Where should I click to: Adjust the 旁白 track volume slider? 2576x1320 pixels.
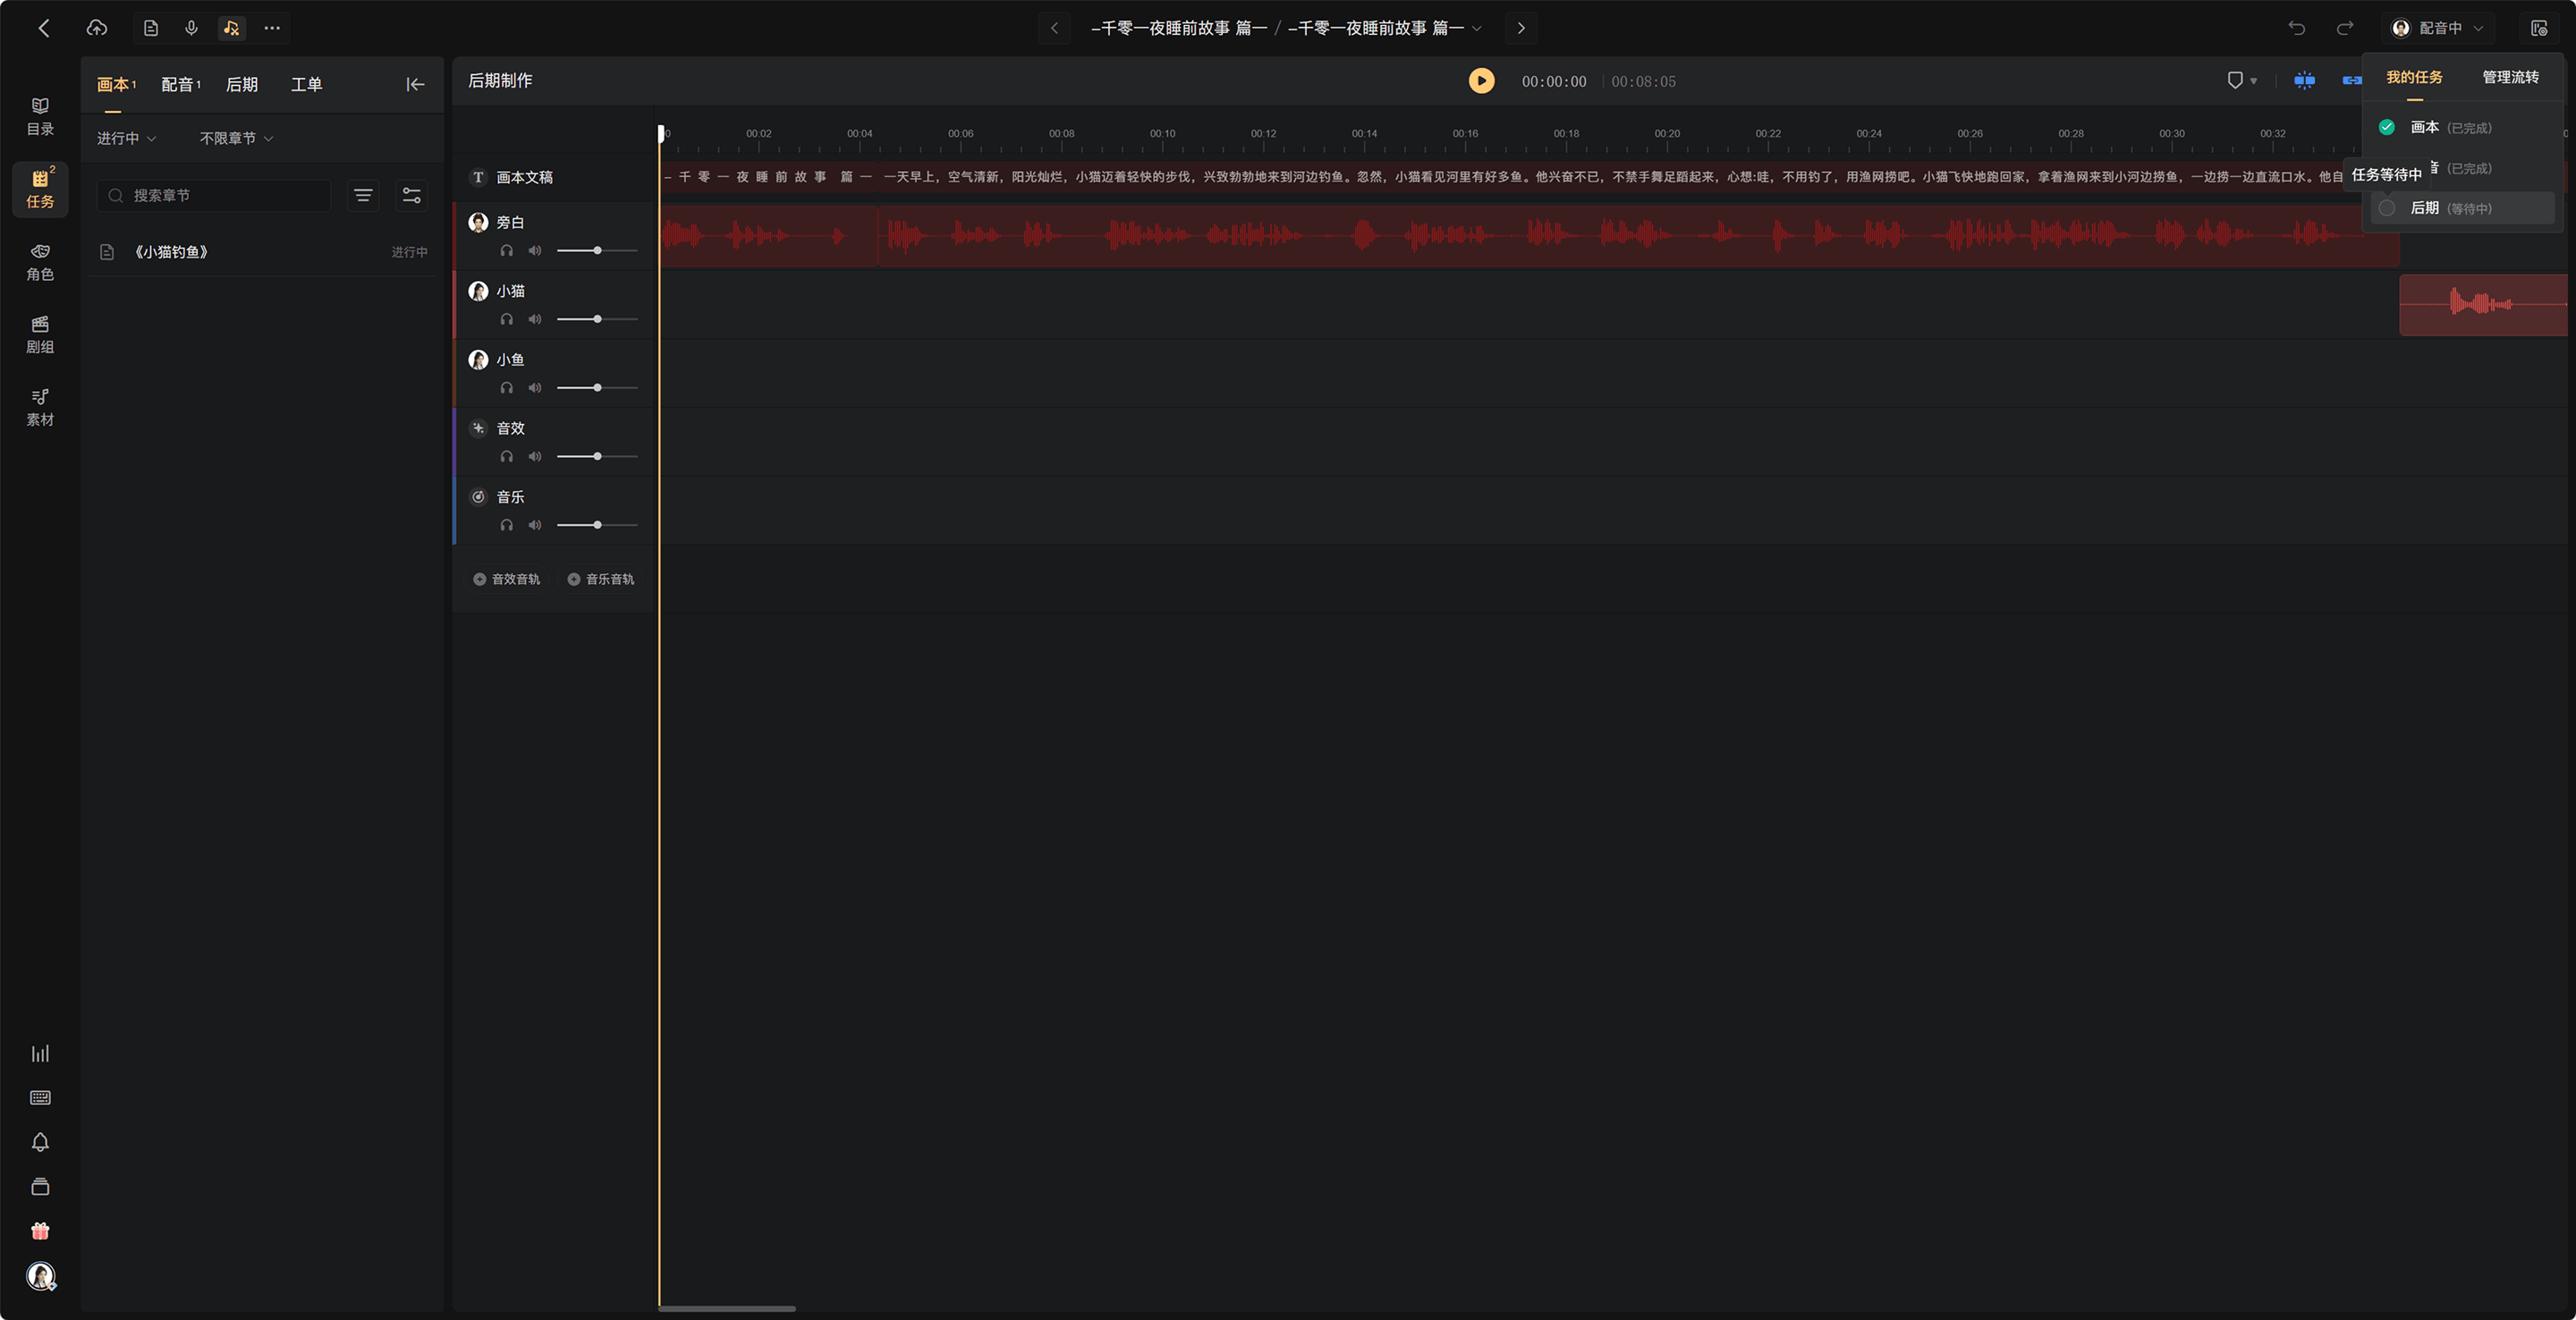coord(597,250)
